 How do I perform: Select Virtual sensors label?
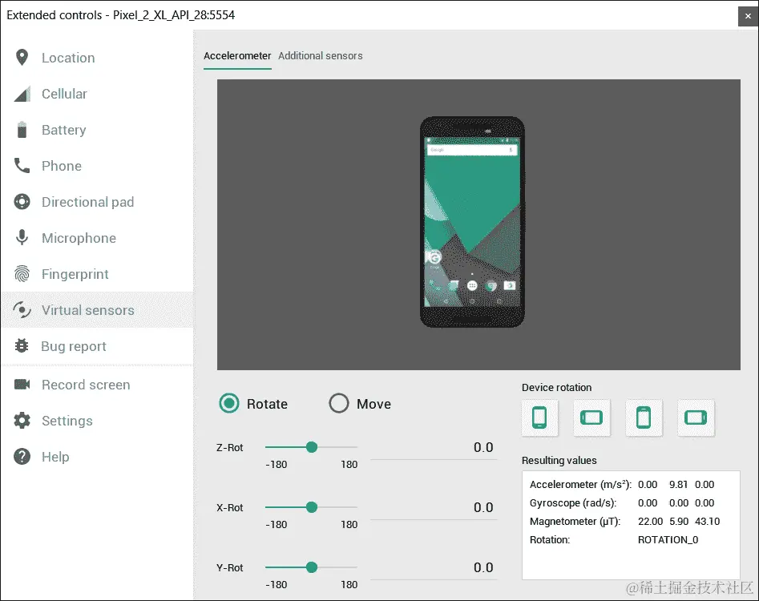[x=88, y=310]
